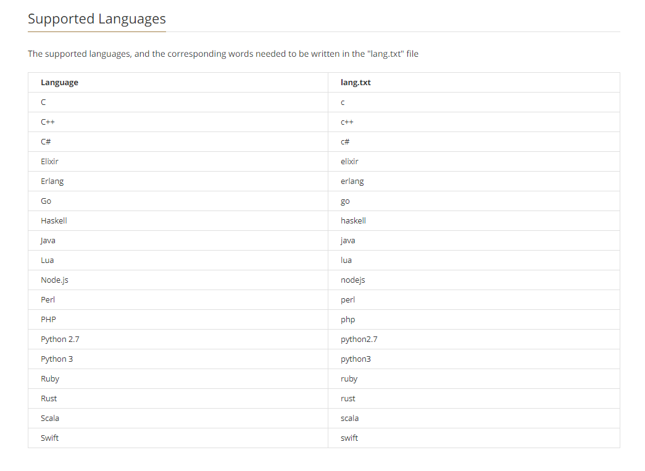The image size is (645, 471).
Task: Click the "lang.txt" column header
Action: tap(356, 83)
